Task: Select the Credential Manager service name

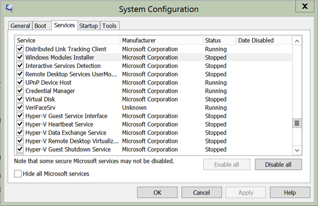Action: (50, 91)
